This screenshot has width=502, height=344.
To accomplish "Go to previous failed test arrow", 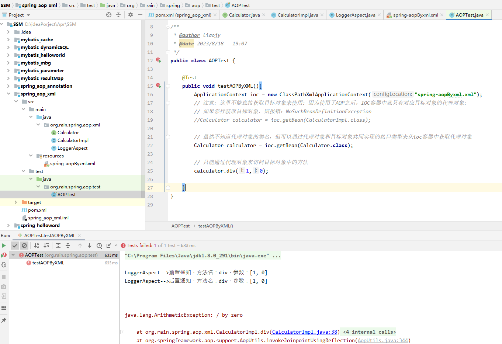I will [80, 246].
